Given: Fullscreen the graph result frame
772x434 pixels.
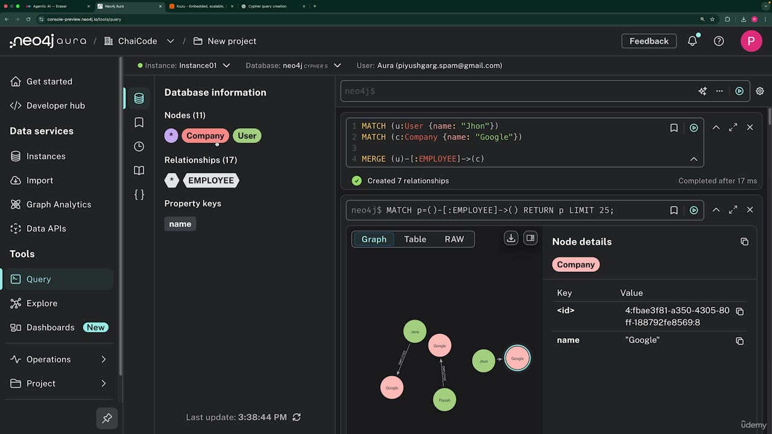Looking at the screenshot, I should pyautogui.click(x=733, y=210).
